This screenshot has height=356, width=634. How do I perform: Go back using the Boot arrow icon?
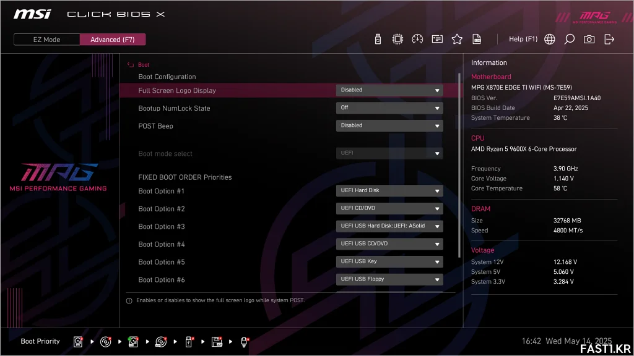click(x=130, y=64)
